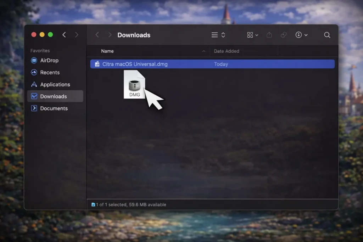The height and width of the screenshot is (242, 363).
Task: Switch sorting to the Date Added column
Action: (226, 51)
